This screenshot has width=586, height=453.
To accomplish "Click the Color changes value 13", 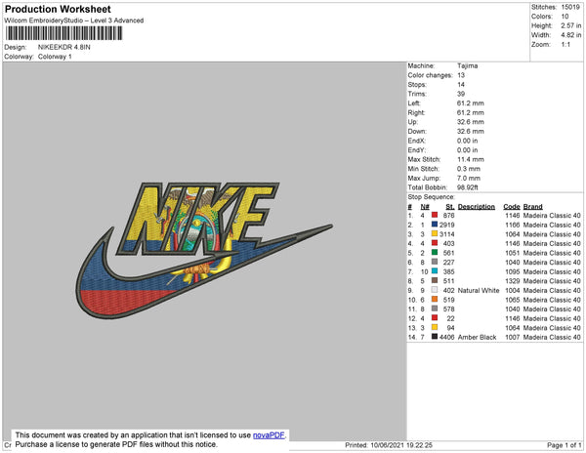I will (461, 75).
